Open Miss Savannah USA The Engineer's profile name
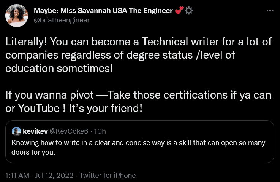 [103, 11]
